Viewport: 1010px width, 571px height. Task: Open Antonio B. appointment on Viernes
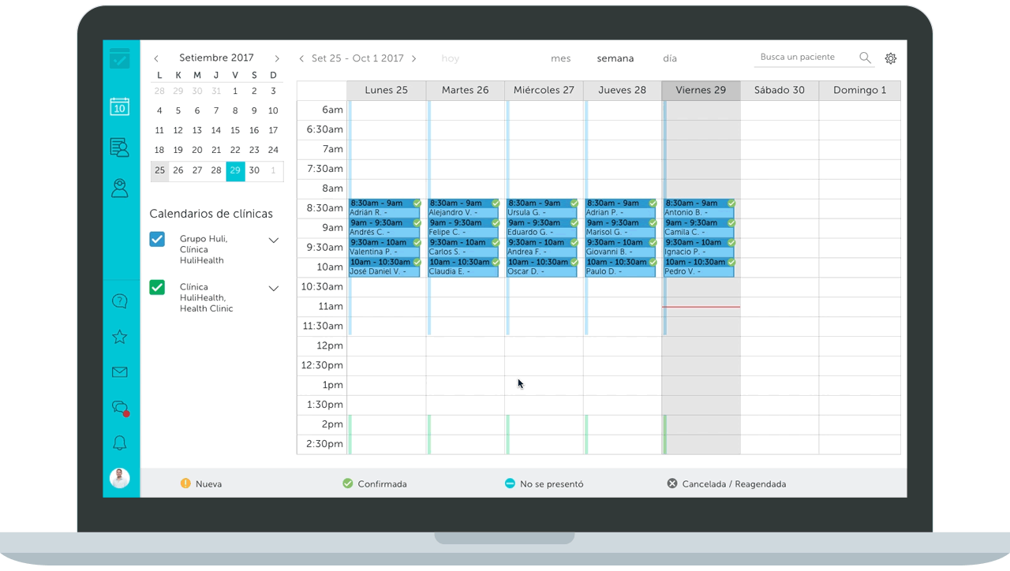pyautogui.click(x=699, y=208)
